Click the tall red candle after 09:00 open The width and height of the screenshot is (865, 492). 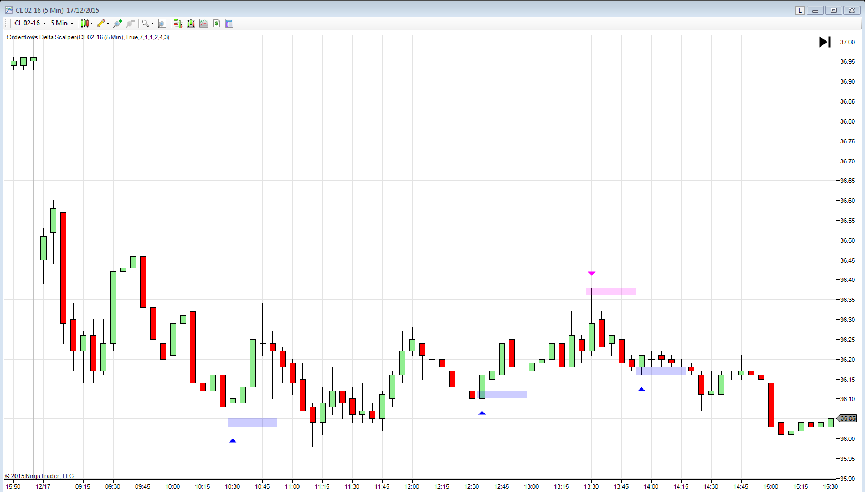(63, 268)
